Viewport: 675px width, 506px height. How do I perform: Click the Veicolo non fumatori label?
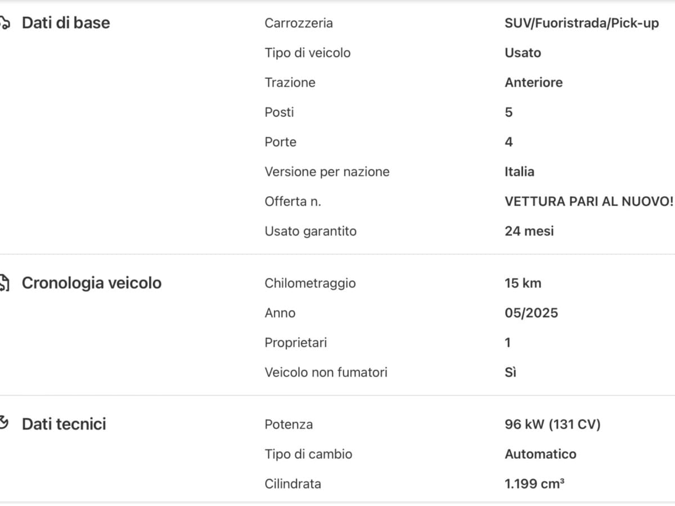[x=326, y=372]
